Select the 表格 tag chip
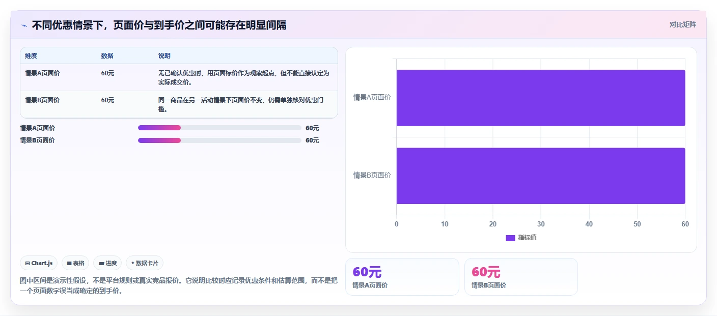717x316 pixels. coord(75,263)
